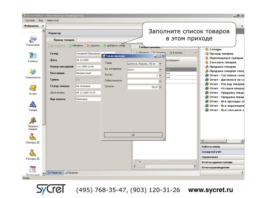Click the Поставщик field showing Неизвестный
The image size is (264, 198).
coord(88,73)
